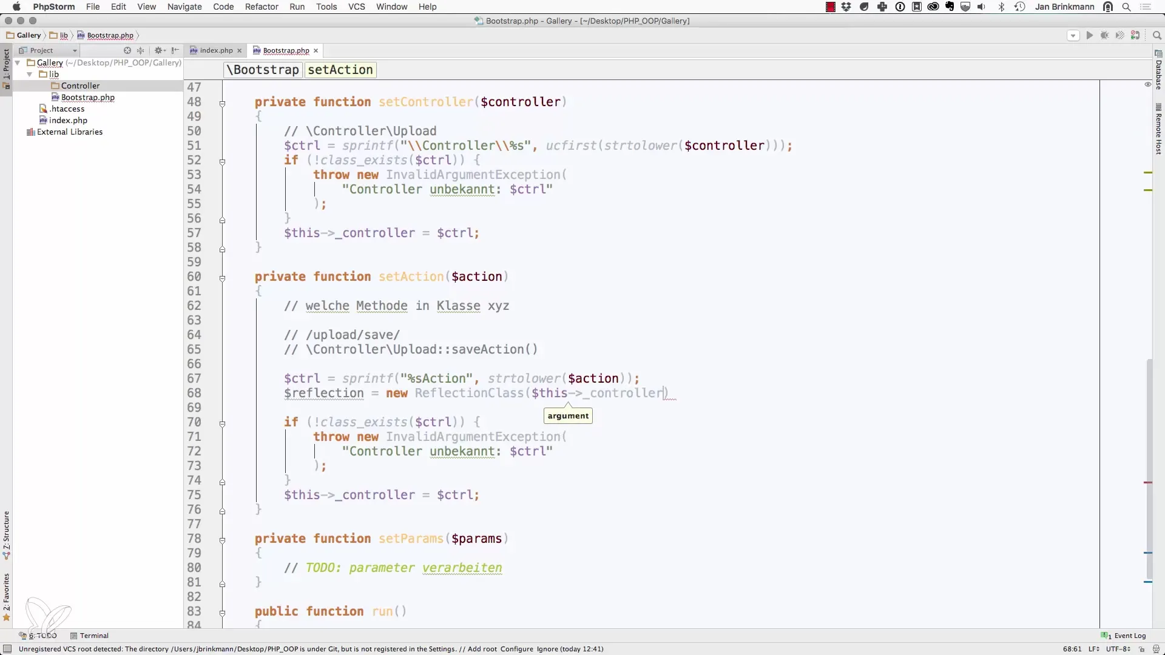This screenshot has width=1165, height=655.
Task: Click the Hide Project panel icon
Action: [x=175, y=50]
